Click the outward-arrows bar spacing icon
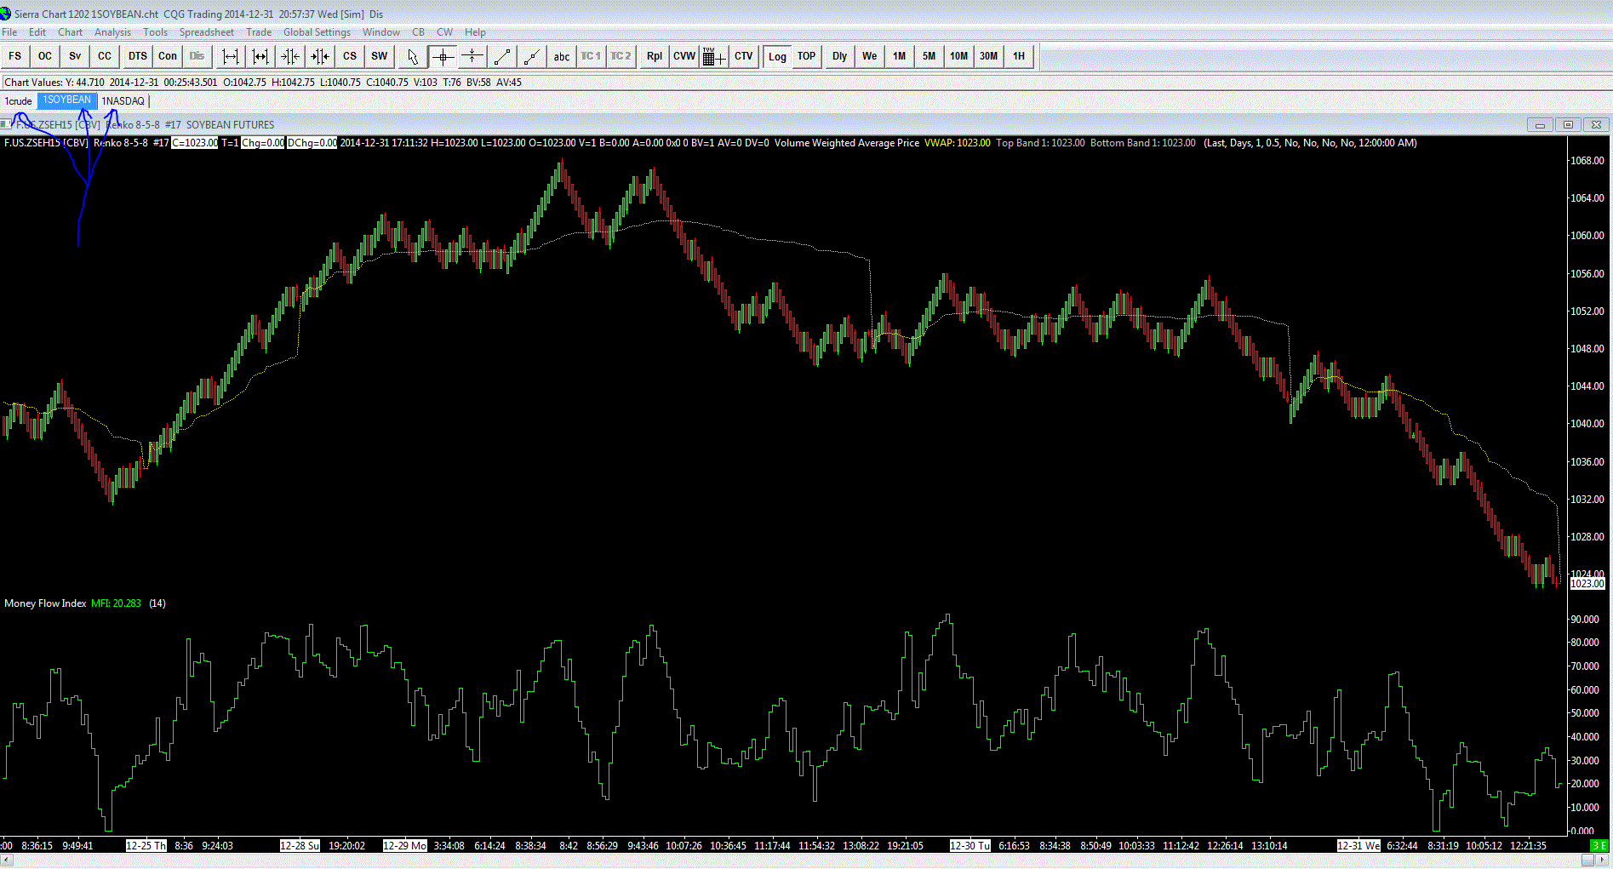 [260, 56]
